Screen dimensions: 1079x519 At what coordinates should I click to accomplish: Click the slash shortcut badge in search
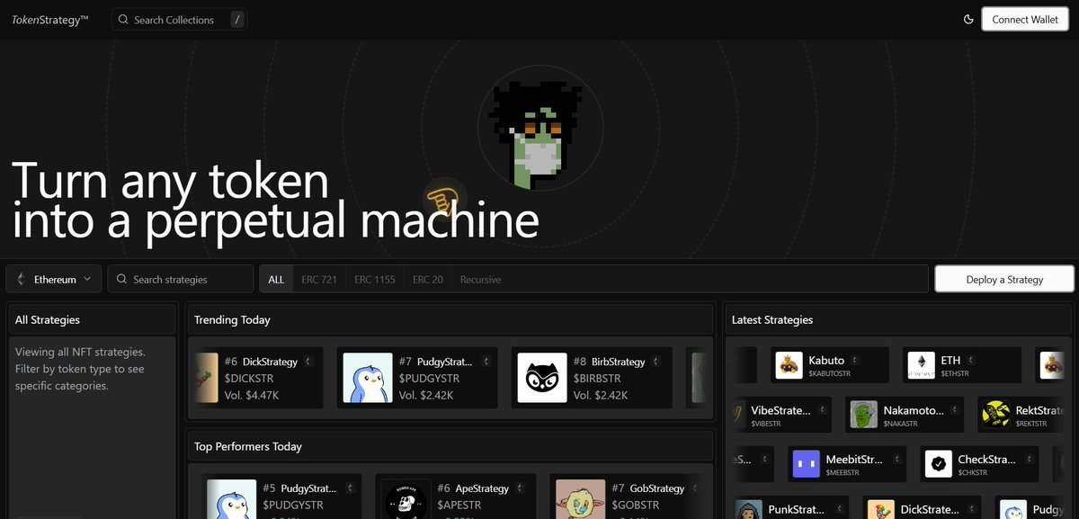click(236, 19)
